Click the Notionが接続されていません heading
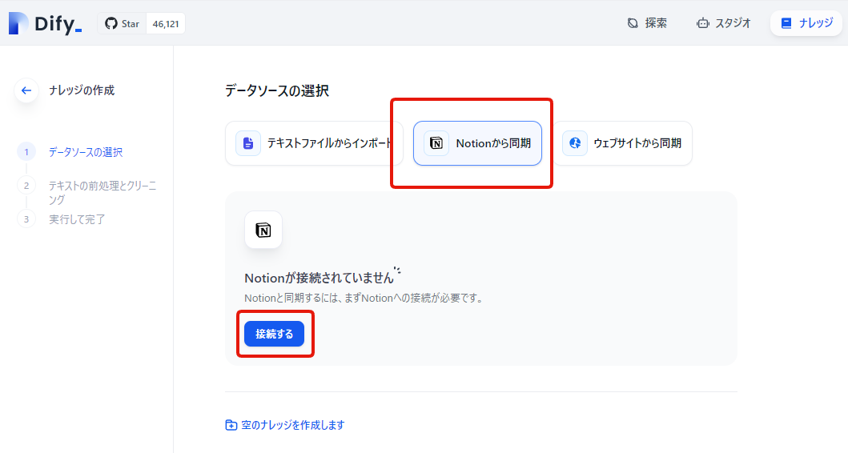This screenshot has height=453, width=848. tap(319, 278)
